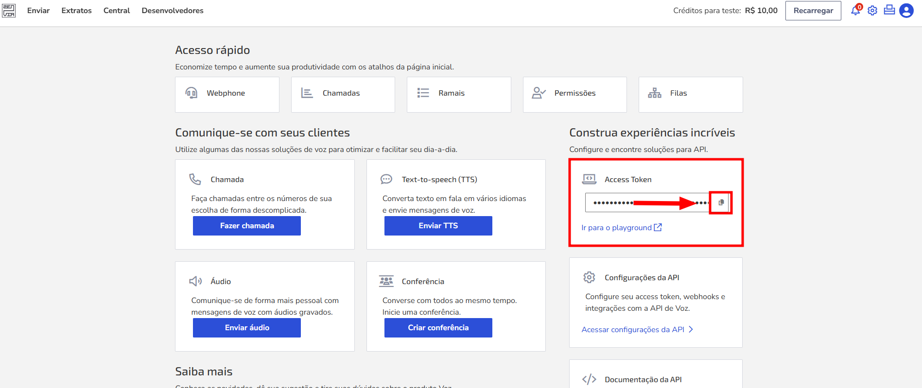Click the printer-style icon in header
This screenshot has width=922, height=388.
[889, 11]
